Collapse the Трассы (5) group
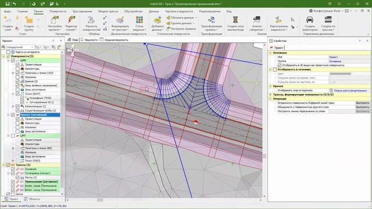 (x=3, y=165)
